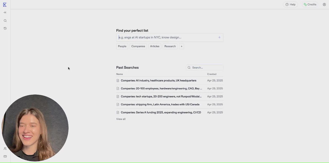Select the Companies filter chip
The height and width of the screenshot is (163, 329).
pos(138,46)
